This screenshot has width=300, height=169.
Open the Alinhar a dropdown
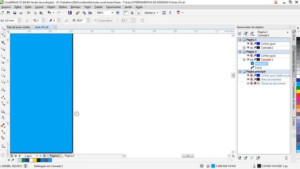(x=157, y=13)
